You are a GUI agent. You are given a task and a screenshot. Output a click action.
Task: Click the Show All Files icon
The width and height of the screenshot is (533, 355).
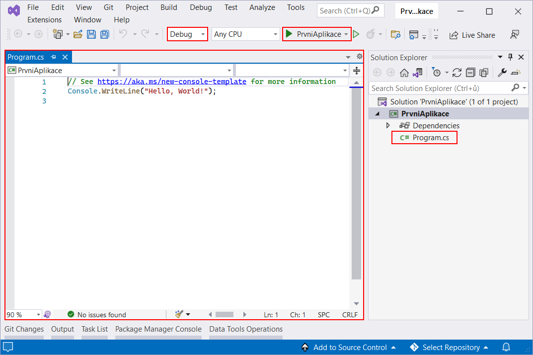pos(484,73)
